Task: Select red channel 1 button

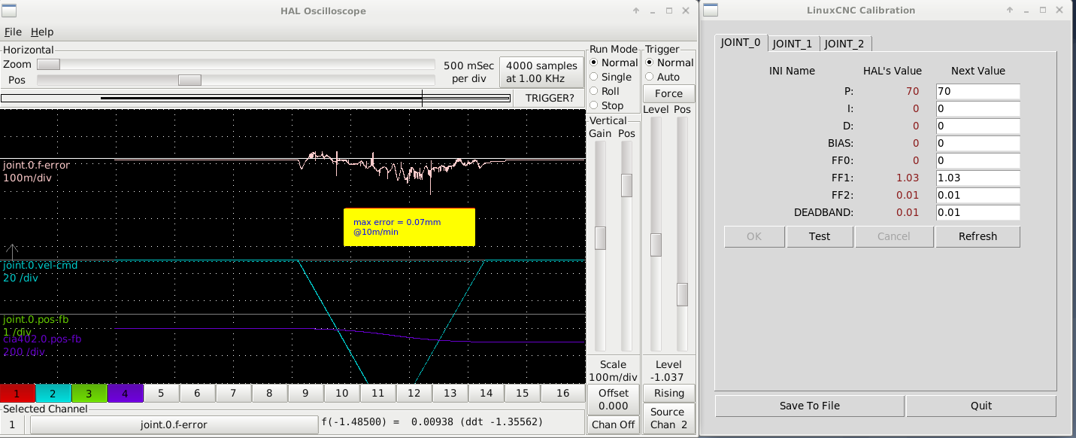Action: pyautogui.click(x=17, y=393)
